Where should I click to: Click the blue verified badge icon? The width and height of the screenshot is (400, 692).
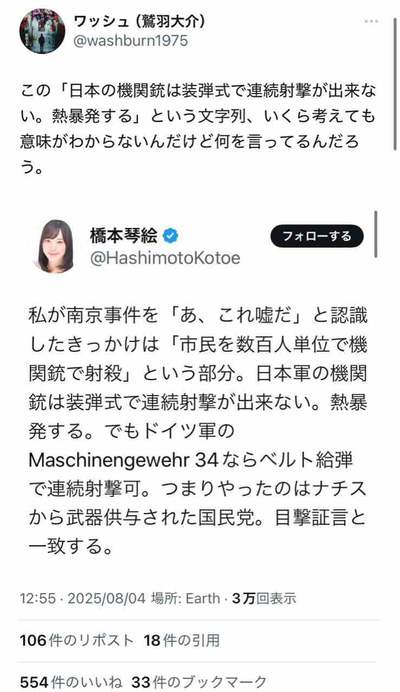[171, 236]
